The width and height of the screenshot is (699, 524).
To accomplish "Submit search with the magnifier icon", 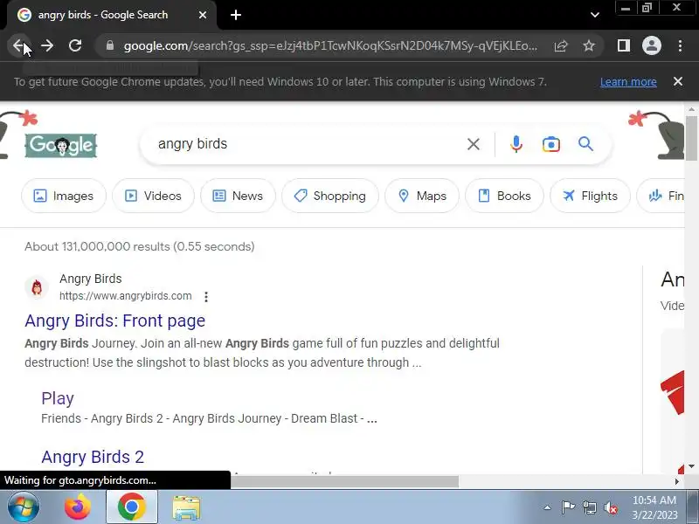I will (585, 144).
